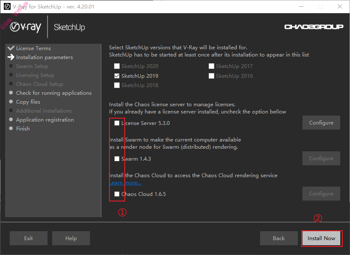
Task: Click the SketchUp 2019 label
Action: tap(140, 76)
